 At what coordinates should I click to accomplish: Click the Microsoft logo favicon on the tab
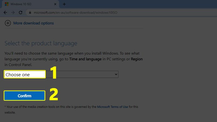coord(7,4)
